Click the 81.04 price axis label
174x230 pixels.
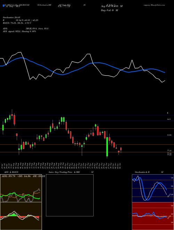point(169,135)
